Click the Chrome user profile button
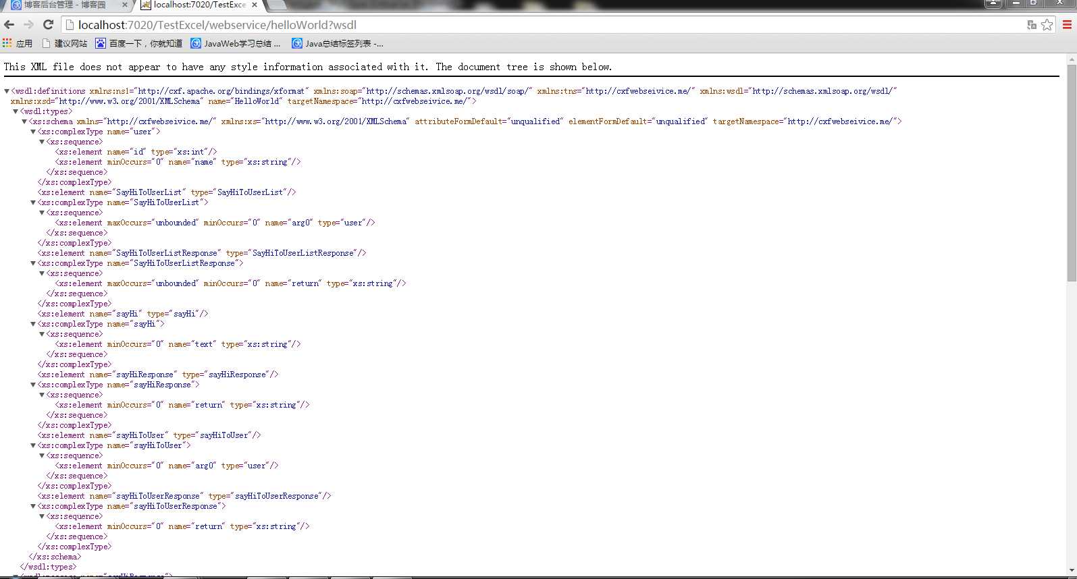This screenshot has width=1077, height=579. [x=993, y=3]
